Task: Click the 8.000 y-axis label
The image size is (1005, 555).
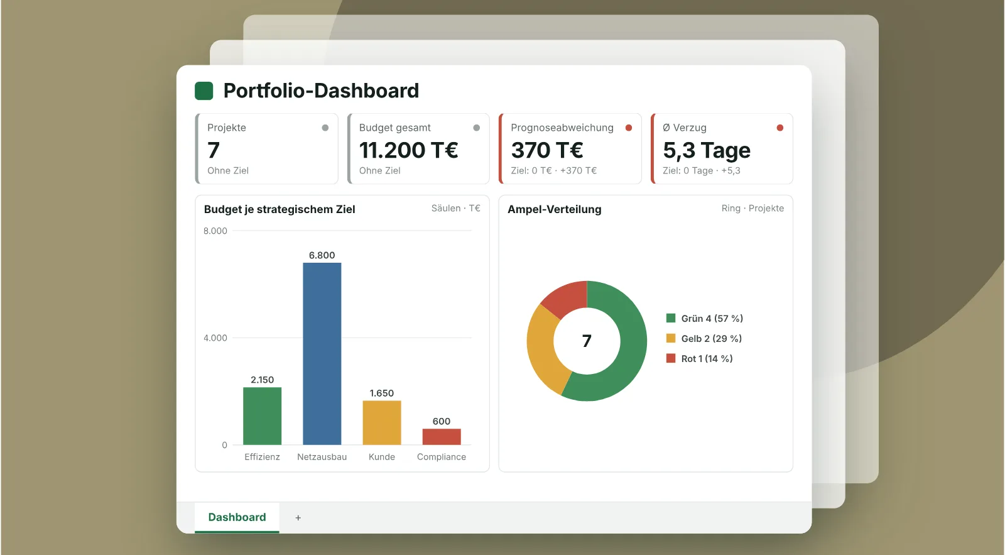Action: coord(215,231)
